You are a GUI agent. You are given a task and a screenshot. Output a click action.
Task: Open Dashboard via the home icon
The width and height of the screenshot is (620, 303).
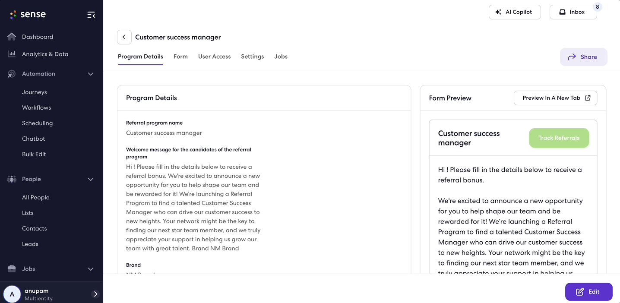(12, 37)
